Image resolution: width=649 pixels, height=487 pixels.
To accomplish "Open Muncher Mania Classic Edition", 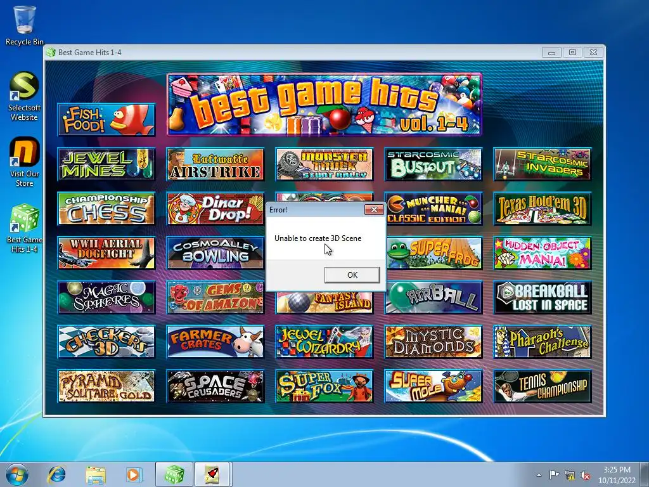I will click(434, 209).
